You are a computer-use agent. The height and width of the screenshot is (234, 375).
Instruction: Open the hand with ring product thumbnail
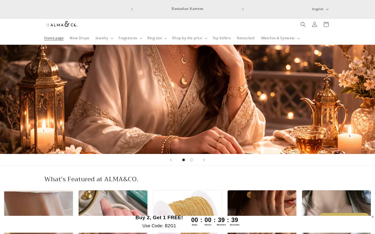click(113, 203)
